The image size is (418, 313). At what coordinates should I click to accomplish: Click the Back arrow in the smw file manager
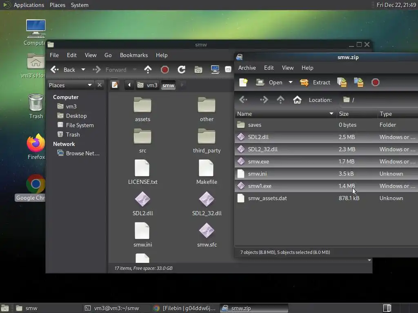click(x=62, y=70)
